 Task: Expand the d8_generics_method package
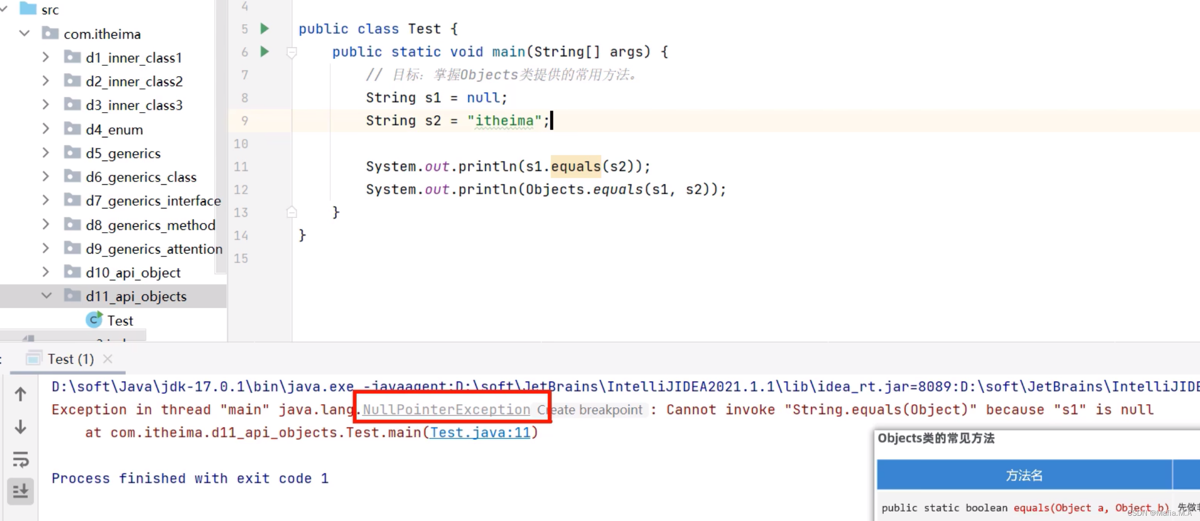pos(46,225)
